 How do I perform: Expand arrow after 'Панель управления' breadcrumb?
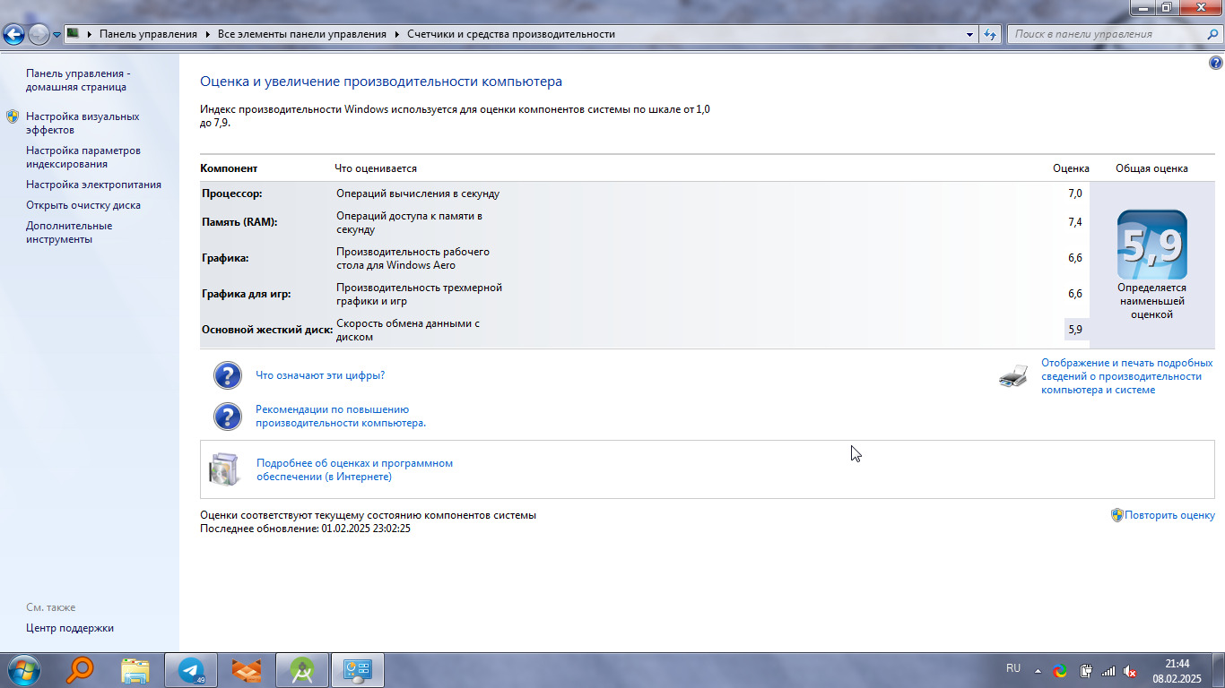pos(207,34)
